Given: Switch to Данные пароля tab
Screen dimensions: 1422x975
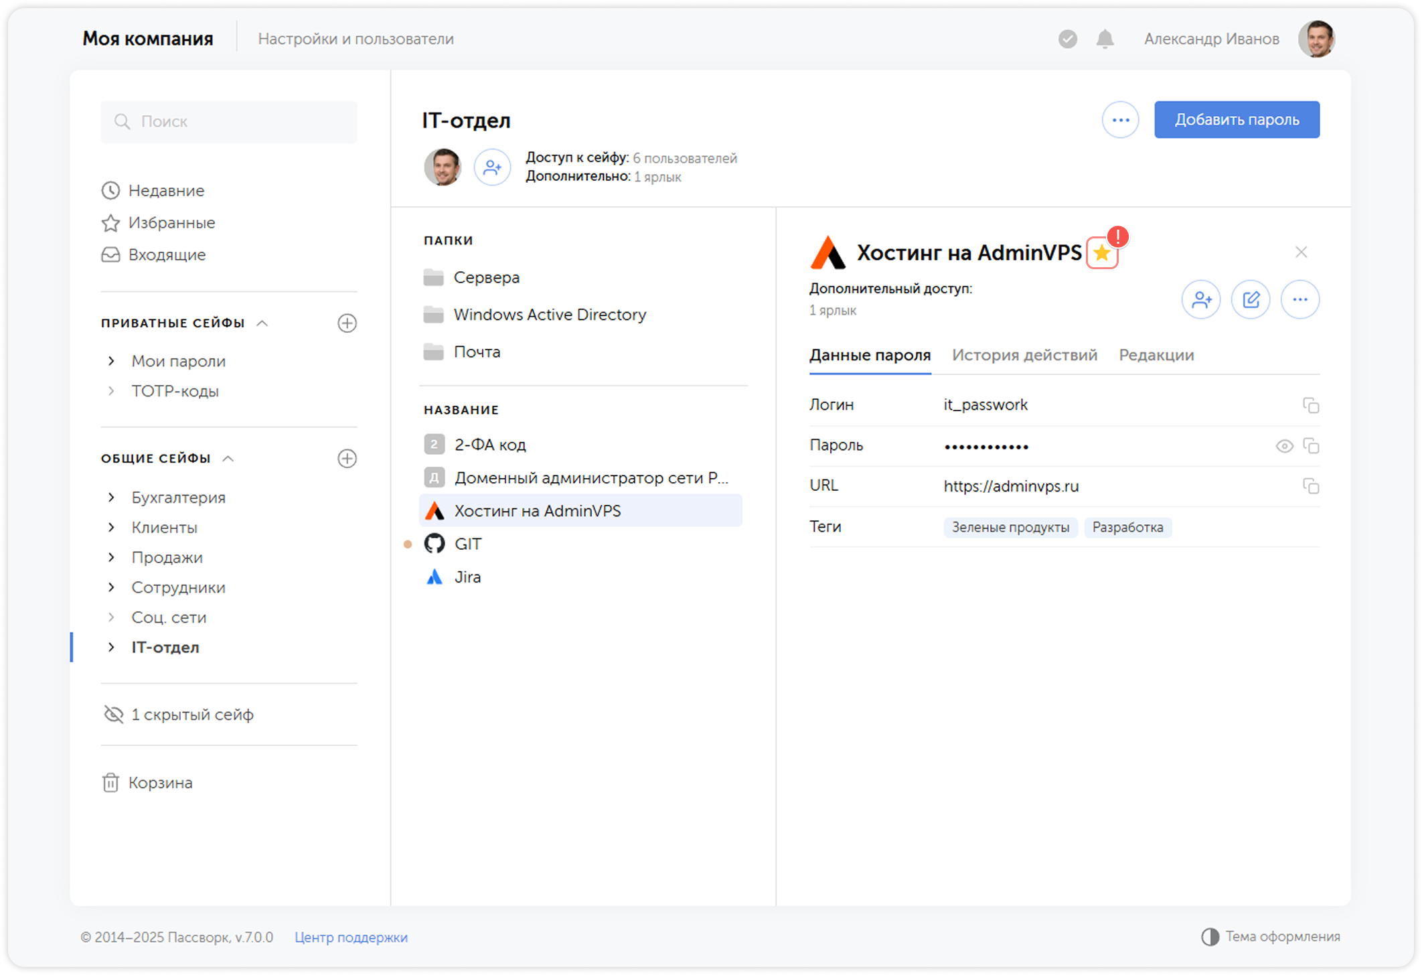Looking at the screenshot, I should [x=870, y=356].
